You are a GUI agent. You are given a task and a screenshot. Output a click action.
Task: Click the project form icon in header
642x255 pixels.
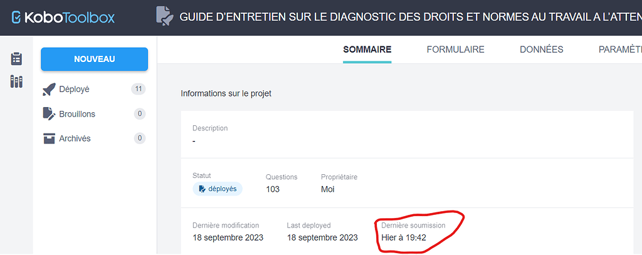coord(164,16)
